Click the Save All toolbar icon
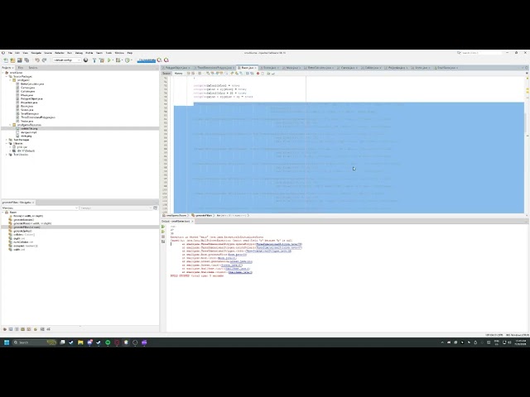 tap(26, 60)
